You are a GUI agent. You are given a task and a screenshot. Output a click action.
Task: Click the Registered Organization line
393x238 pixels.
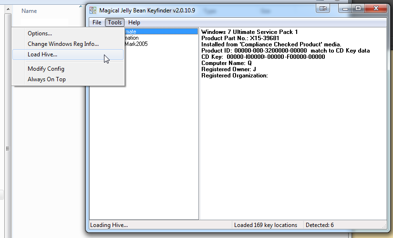click(235, 76)
